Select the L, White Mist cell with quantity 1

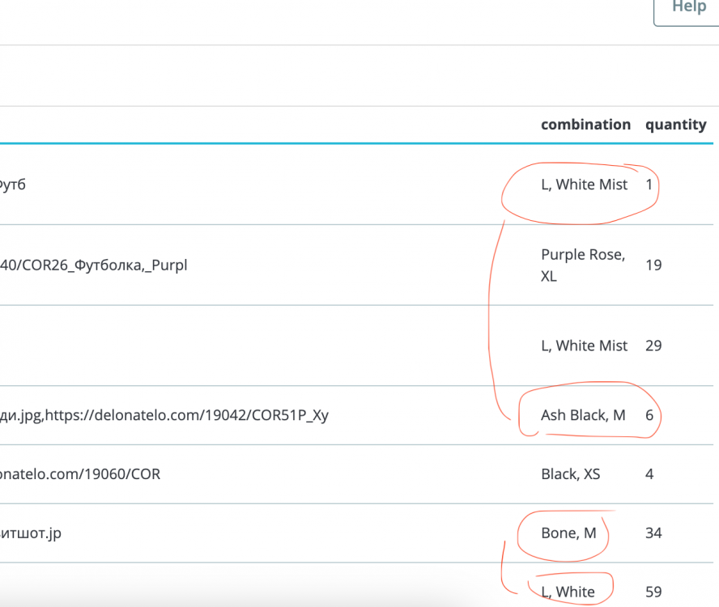pos(584,185)
